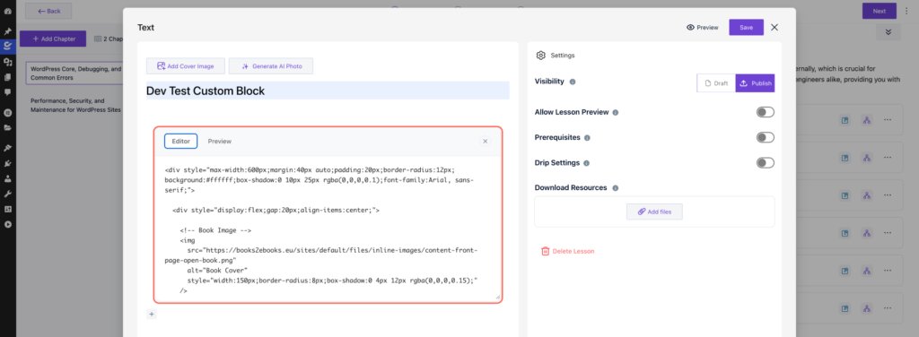Select chapter 'Performance, Security, and Maintenance for WordPress Sites'
This screenshot has height=337, width=919.
click(x=76, y=106)
